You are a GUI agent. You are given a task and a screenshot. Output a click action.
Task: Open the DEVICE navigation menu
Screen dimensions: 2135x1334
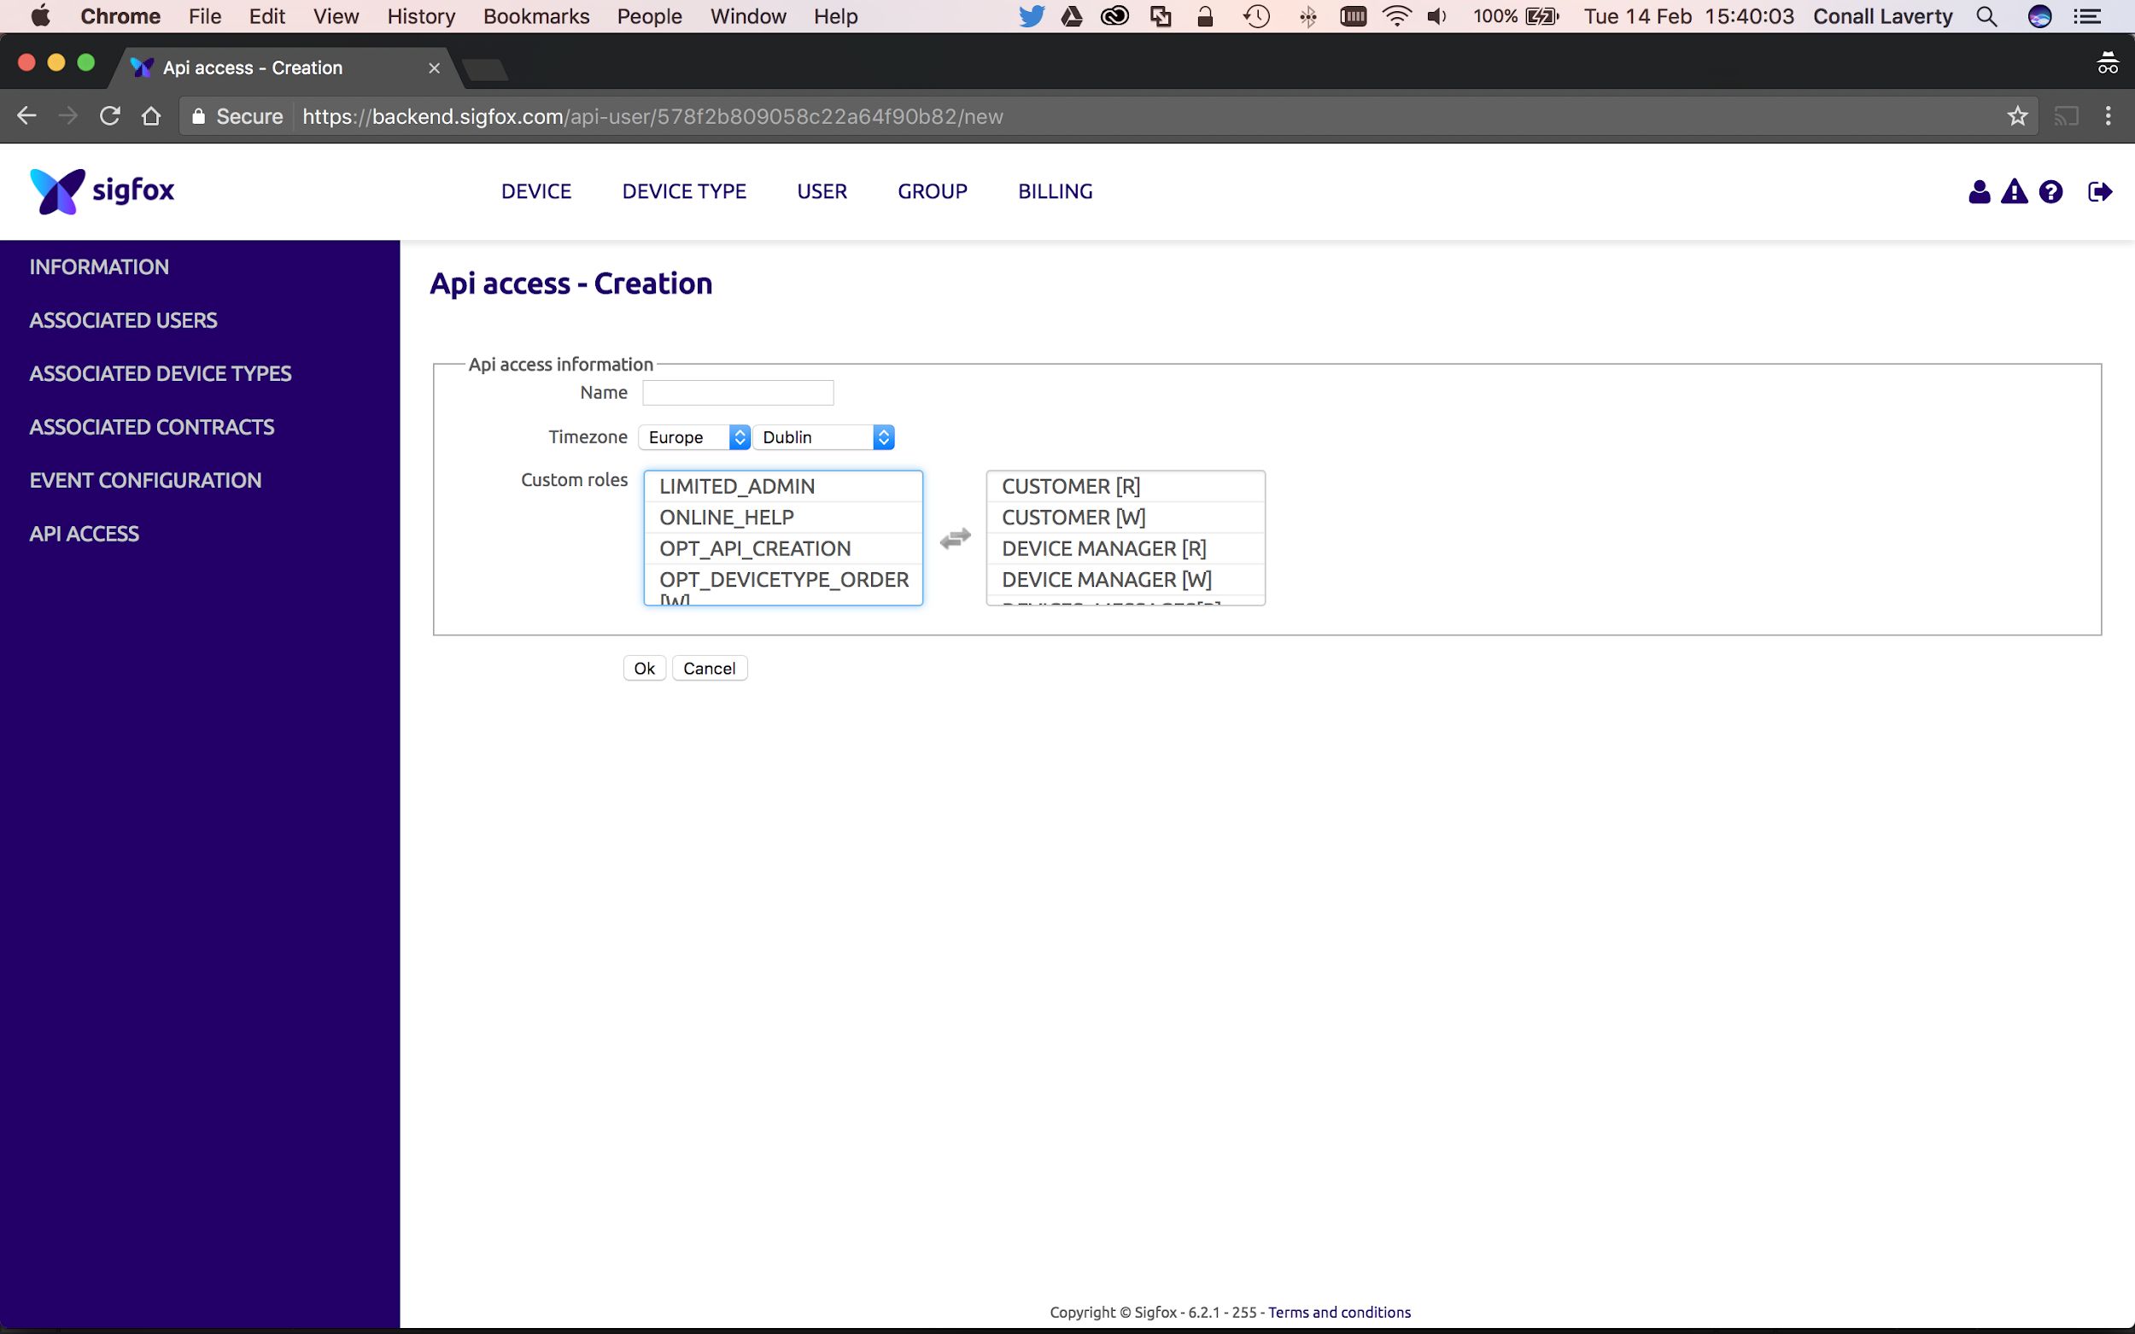536,191
